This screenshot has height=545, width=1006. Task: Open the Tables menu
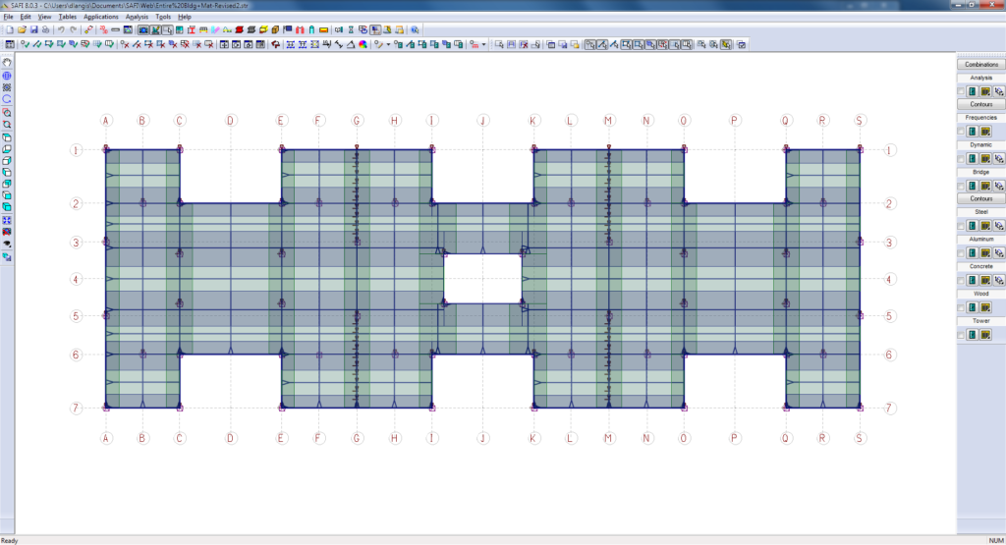click(x=67, y=17)
